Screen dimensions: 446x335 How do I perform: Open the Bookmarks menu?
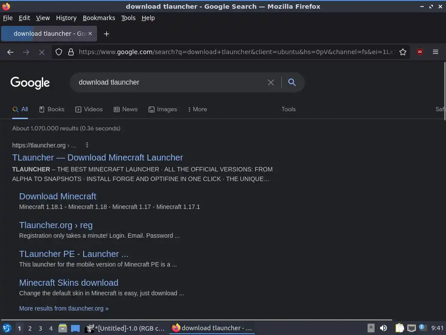pos(99,18)
